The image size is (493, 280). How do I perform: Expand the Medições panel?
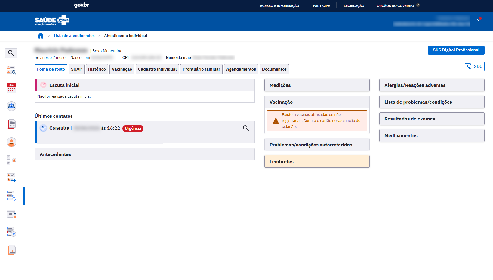(x=317, y=85)
